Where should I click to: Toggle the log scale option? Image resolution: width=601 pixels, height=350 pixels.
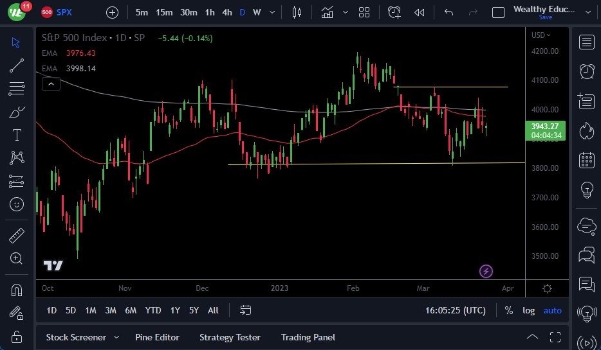point(528,310)
